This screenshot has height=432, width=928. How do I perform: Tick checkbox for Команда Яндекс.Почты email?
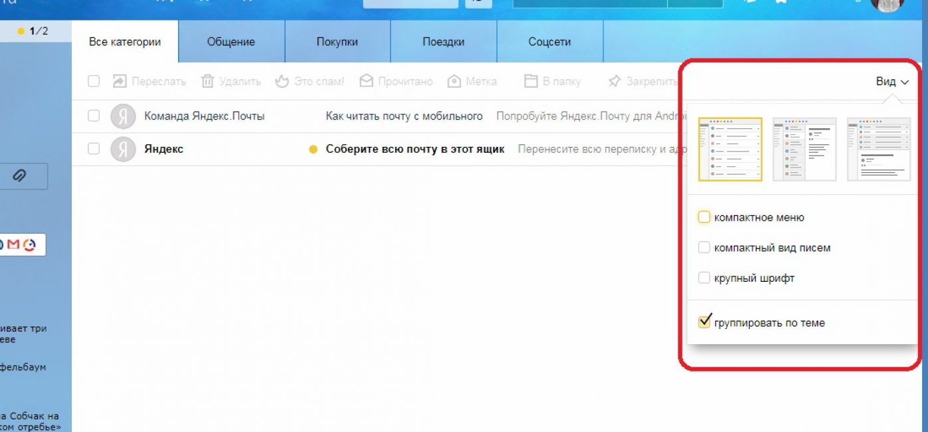94,116
